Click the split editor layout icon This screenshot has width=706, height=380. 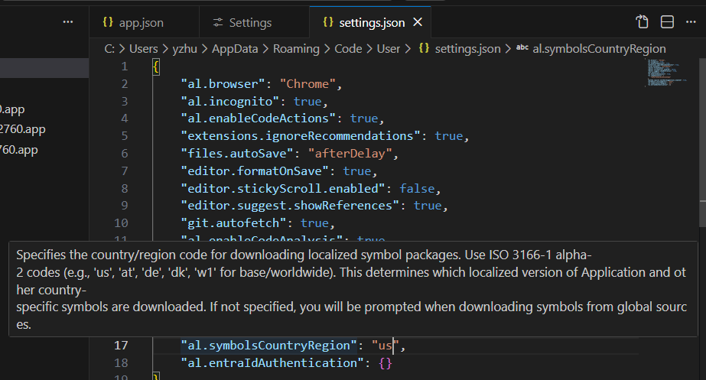tap(667, 22)
